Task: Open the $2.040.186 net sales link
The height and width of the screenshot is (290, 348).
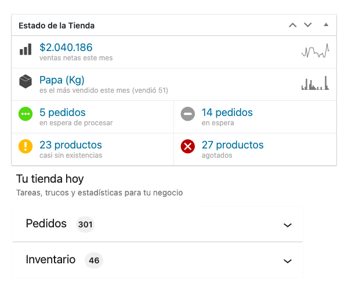Action: click(66, 48)
